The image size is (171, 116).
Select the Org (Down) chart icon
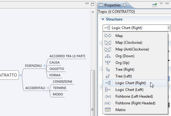(x=108, y=56)
